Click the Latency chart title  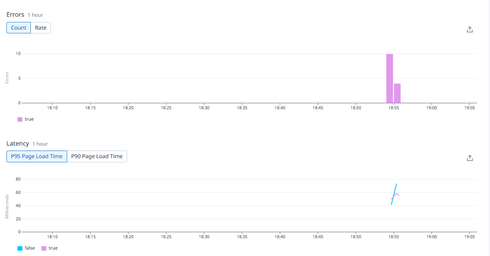click(x=17, y=143)
